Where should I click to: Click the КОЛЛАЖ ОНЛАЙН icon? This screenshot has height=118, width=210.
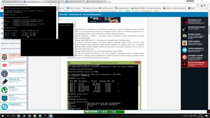pyautogui.click(x=184, y=36)
